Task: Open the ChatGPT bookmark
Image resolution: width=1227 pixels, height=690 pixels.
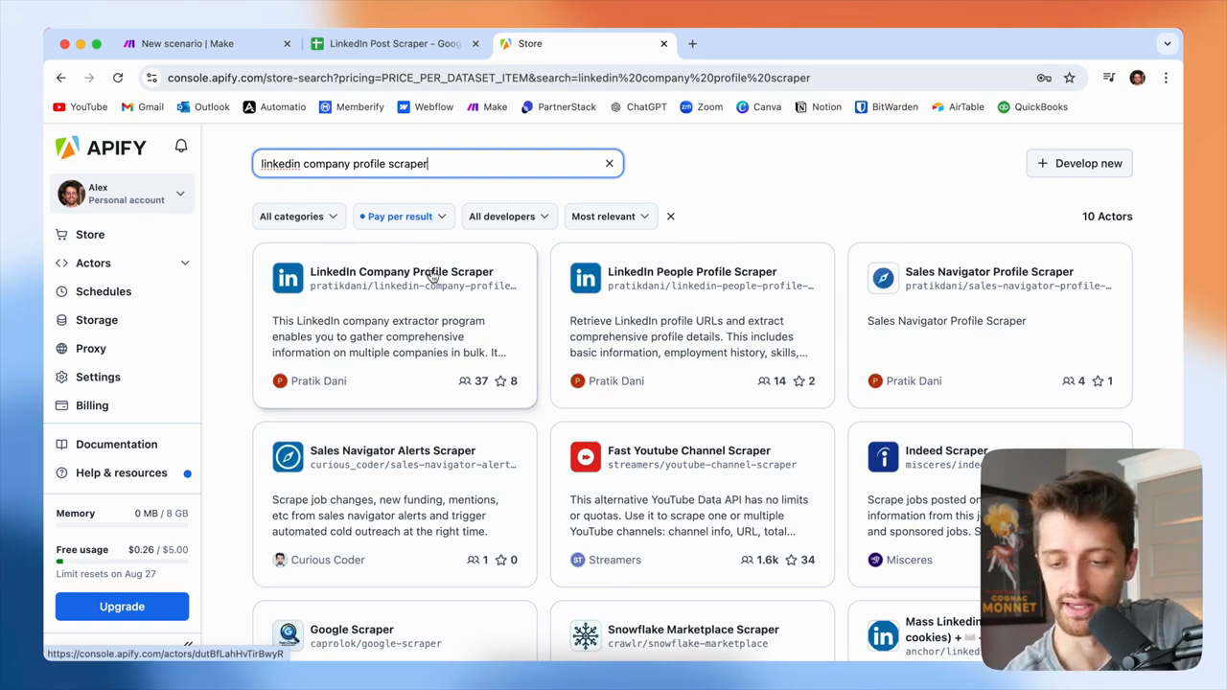Action: click(637, 107)
